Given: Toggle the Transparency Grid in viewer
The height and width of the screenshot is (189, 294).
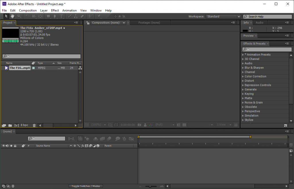Looking at the screenshot, I should point(184,125).
